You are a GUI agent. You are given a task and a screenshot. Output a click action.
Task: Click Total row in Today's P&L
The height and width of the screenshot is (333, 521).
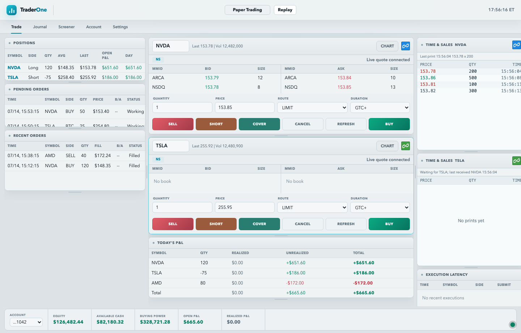[281, 293]
